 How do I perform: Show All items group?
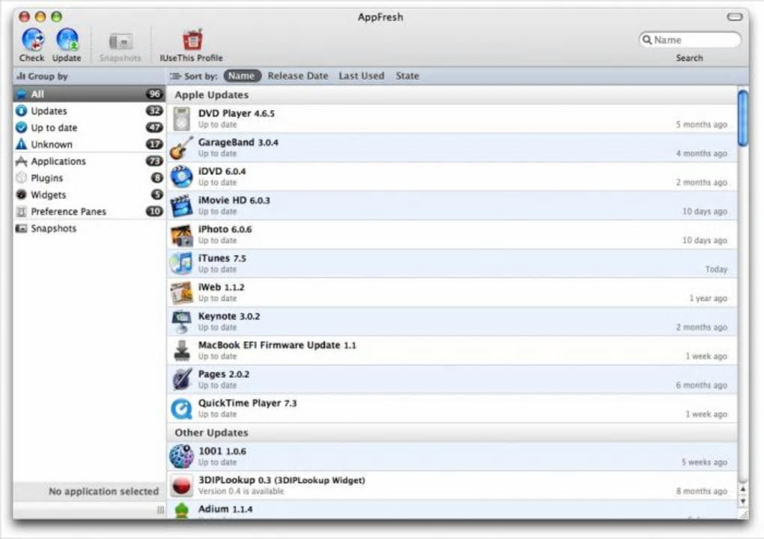(x=90, y=94)
